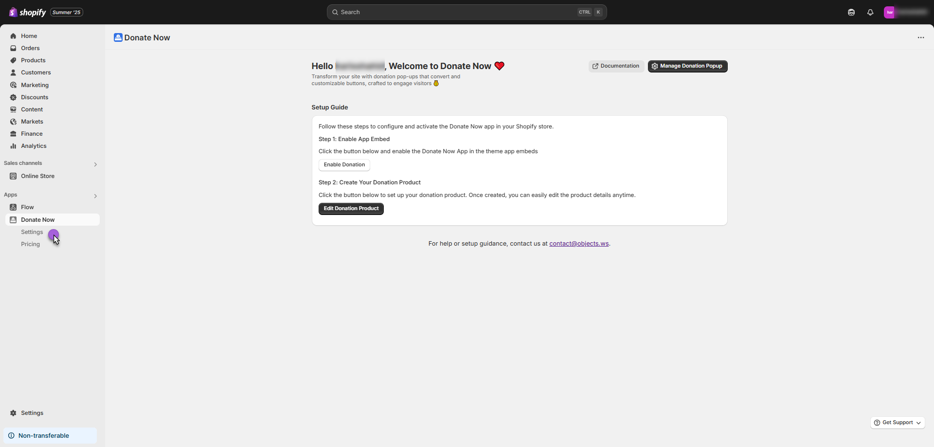Click the Documentation button
The image size is (934, 447).
(616, 66)
